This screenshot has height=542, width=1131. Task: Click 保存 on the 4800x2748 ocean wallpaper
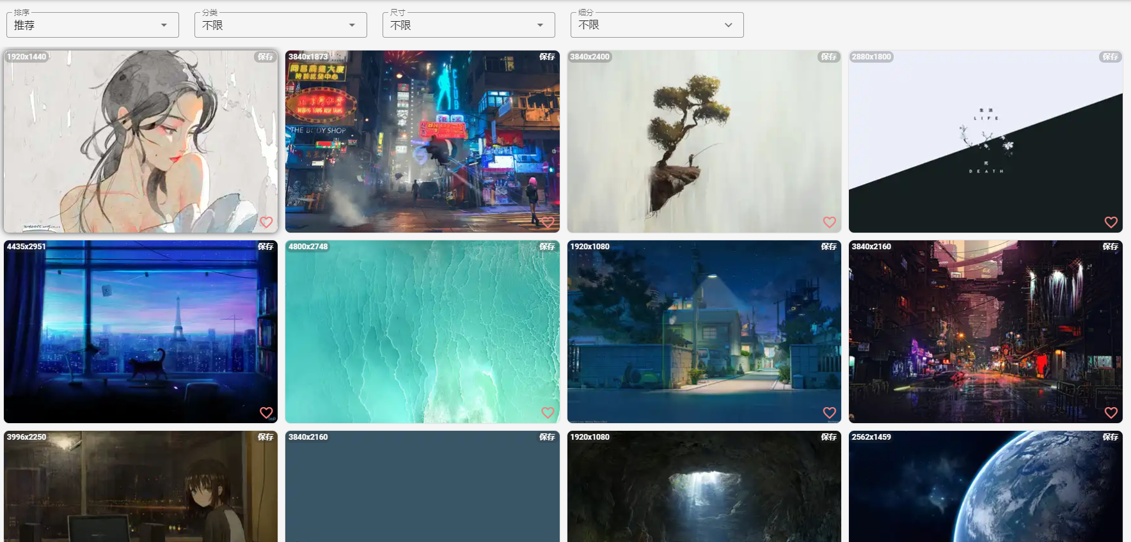click(547, 247)
